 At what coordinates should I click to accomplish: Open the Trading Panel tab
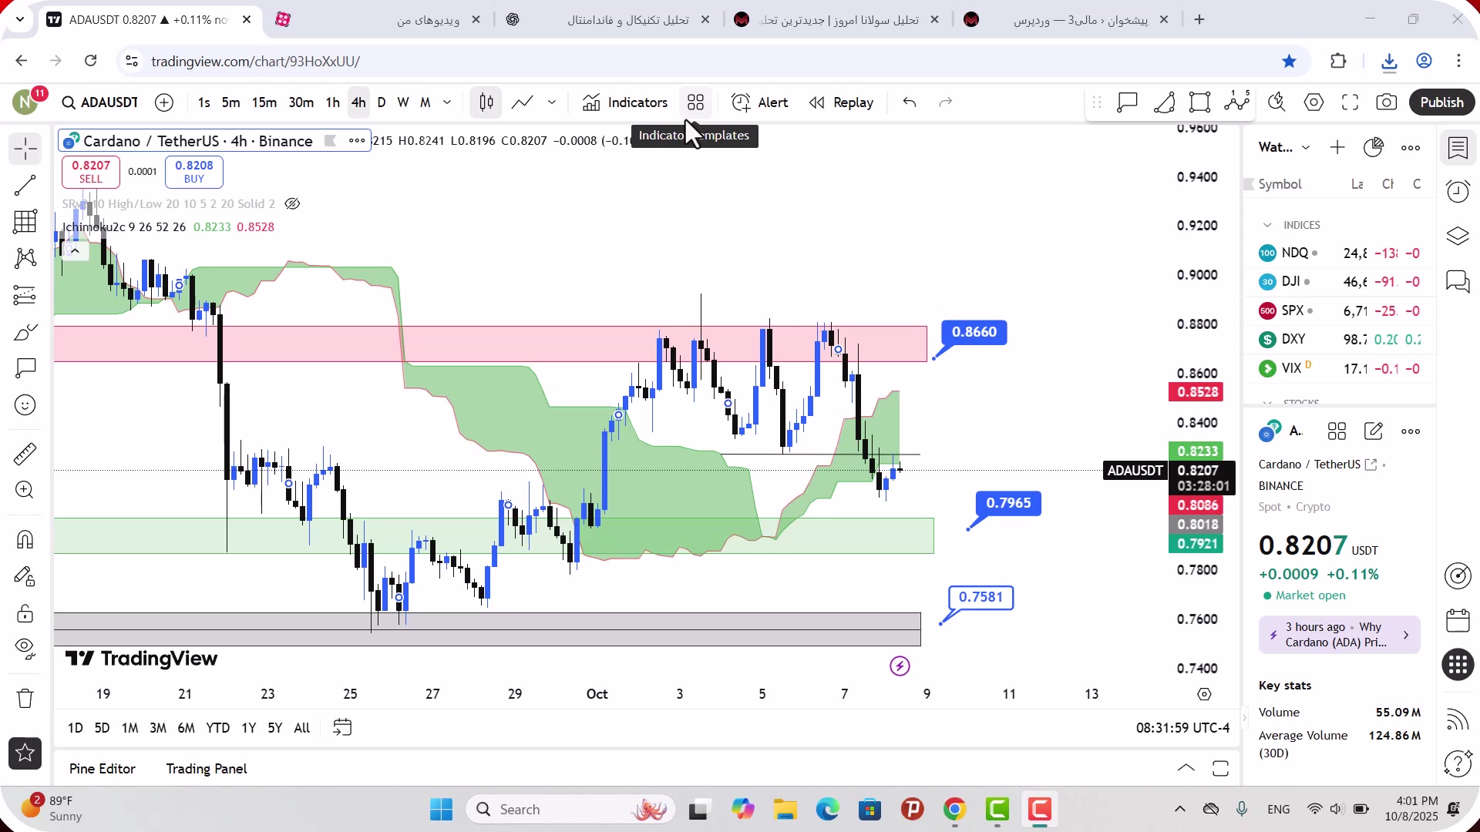pyautogui.click(x=207, y=769)
